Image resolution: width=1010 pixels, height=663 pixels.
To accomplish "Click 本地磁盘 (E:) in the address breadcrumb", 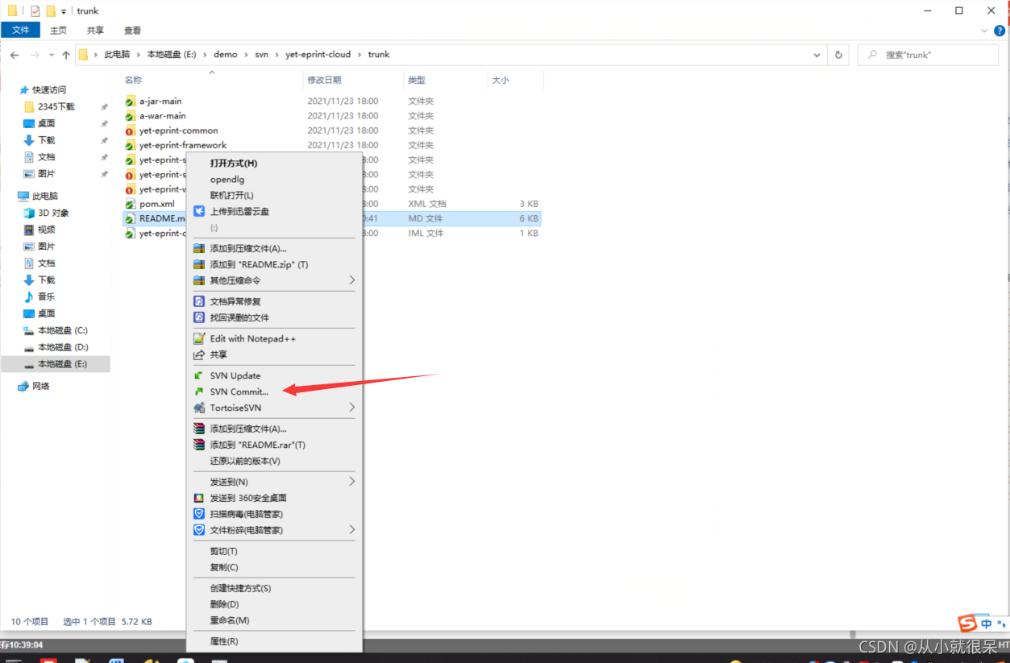I will pos(172,55).
